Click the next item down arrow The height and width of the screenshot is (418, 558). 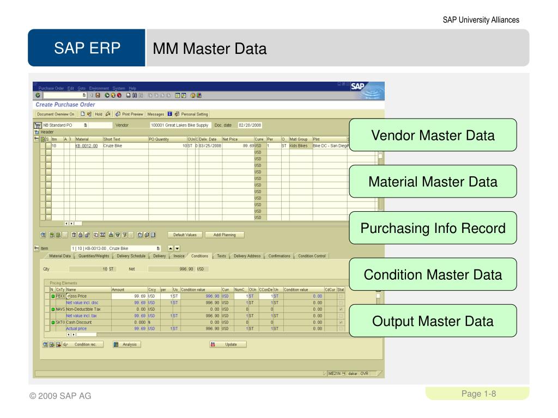tap(177, 248)
